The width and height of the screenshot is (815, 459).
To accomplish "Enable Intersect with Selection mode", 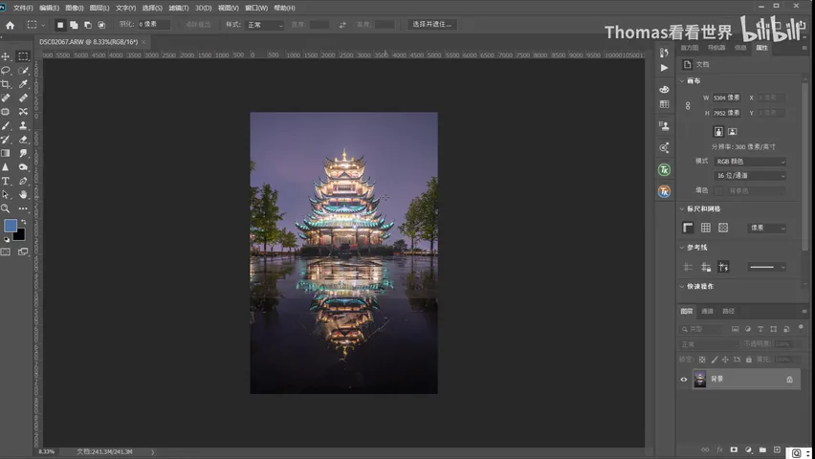I will click(101, 25).
